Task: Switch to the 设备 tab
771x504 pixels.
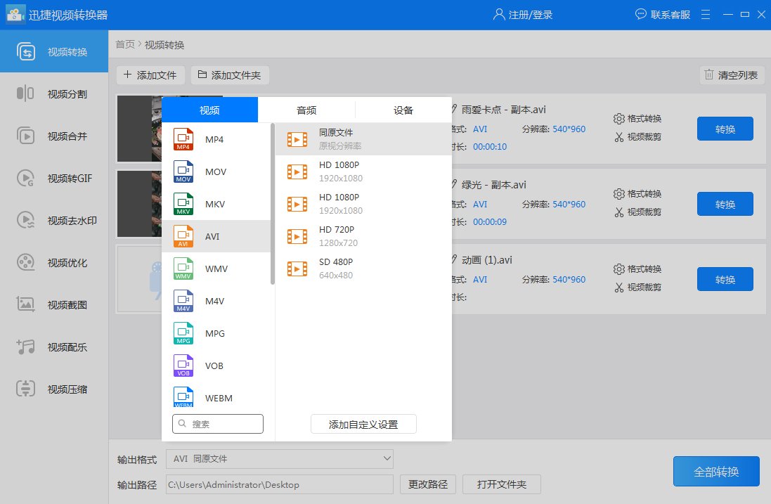Action: pos(403,110)
